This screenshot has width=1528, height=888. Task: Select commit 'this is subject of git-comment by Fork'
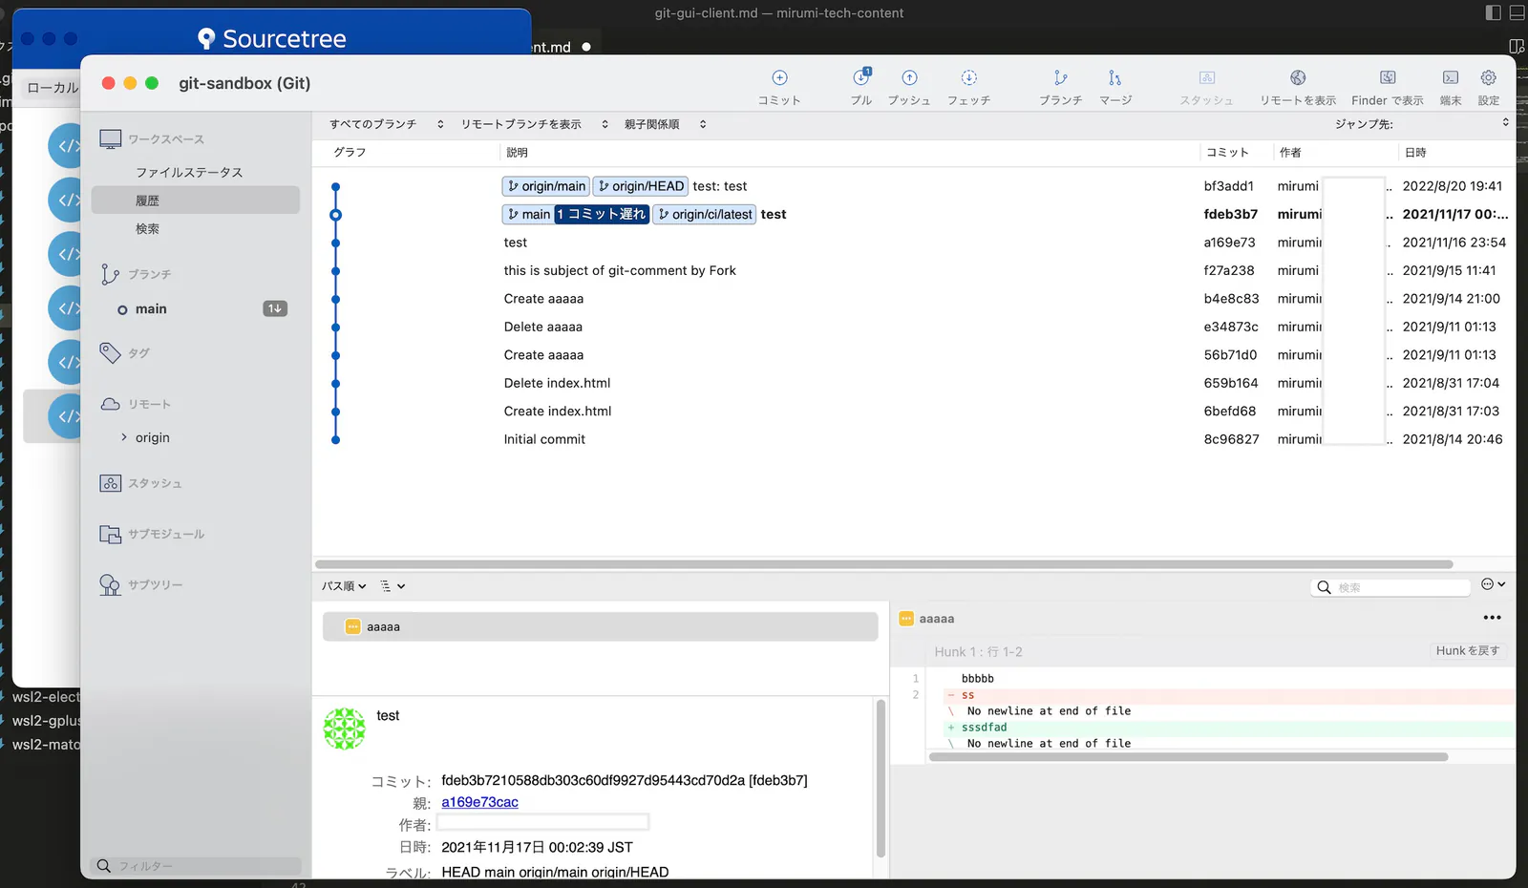click(913, 271)
